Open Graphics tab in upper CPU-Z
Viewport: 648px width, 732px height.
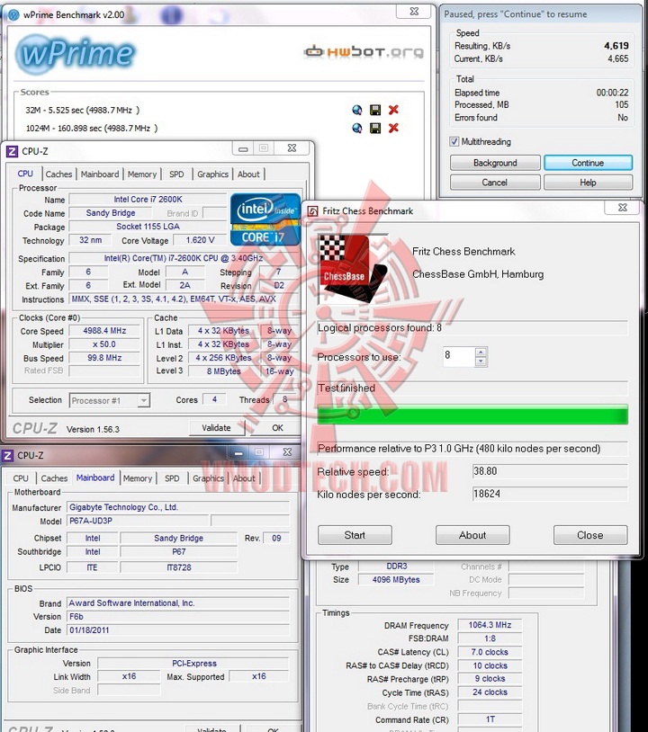(x=212, y=174)
